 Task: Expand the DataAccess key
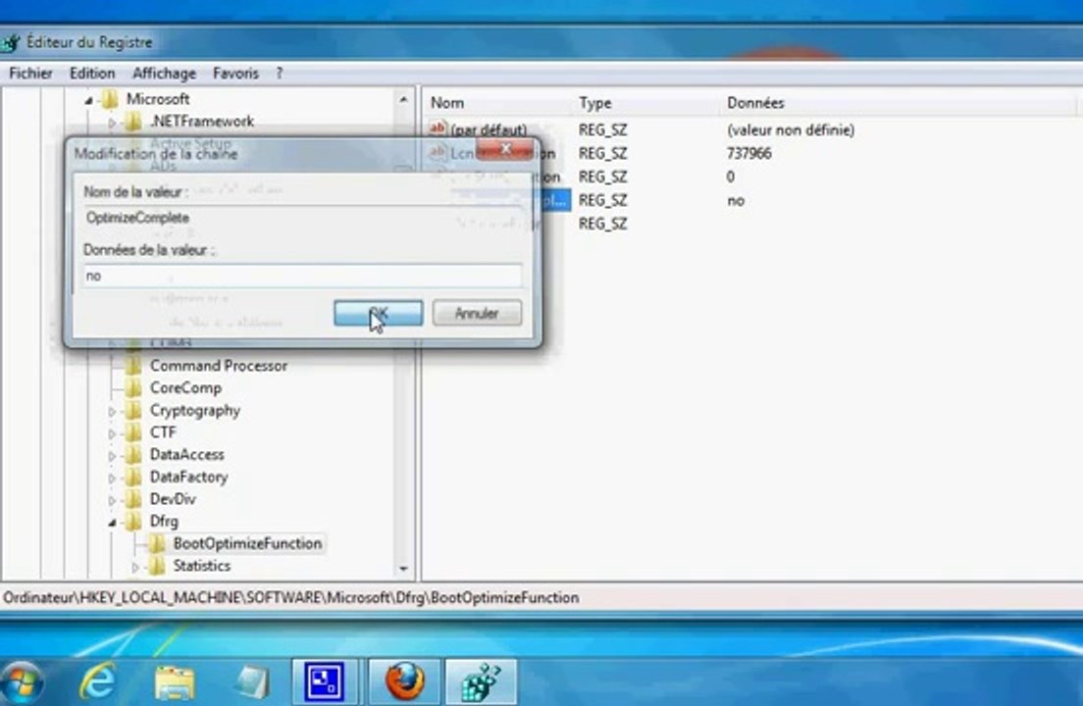click(112, 456)
